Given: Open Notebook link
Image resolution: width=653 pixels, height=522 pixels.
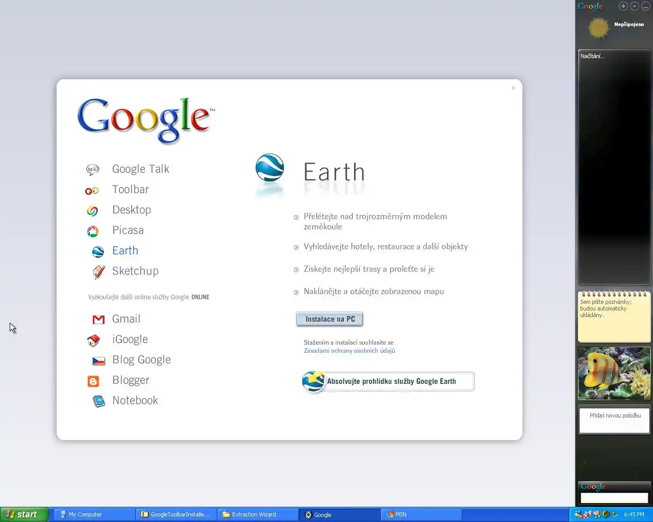Looking at the screenshot, I should click(135, 401).
